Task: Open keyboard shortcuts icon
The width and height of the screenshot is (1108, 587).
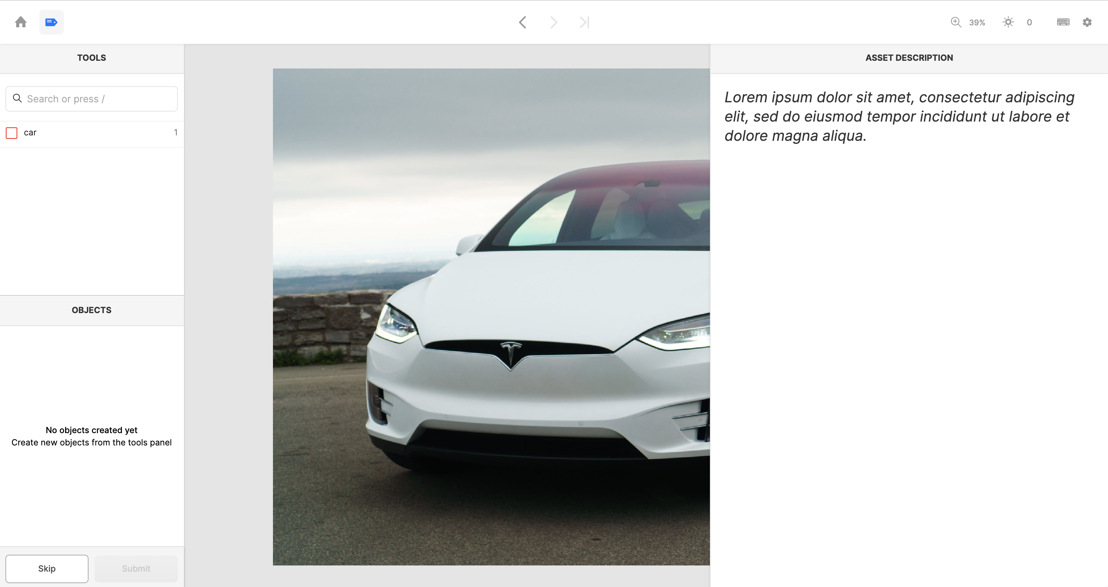Action: [x=1063, y=22]
